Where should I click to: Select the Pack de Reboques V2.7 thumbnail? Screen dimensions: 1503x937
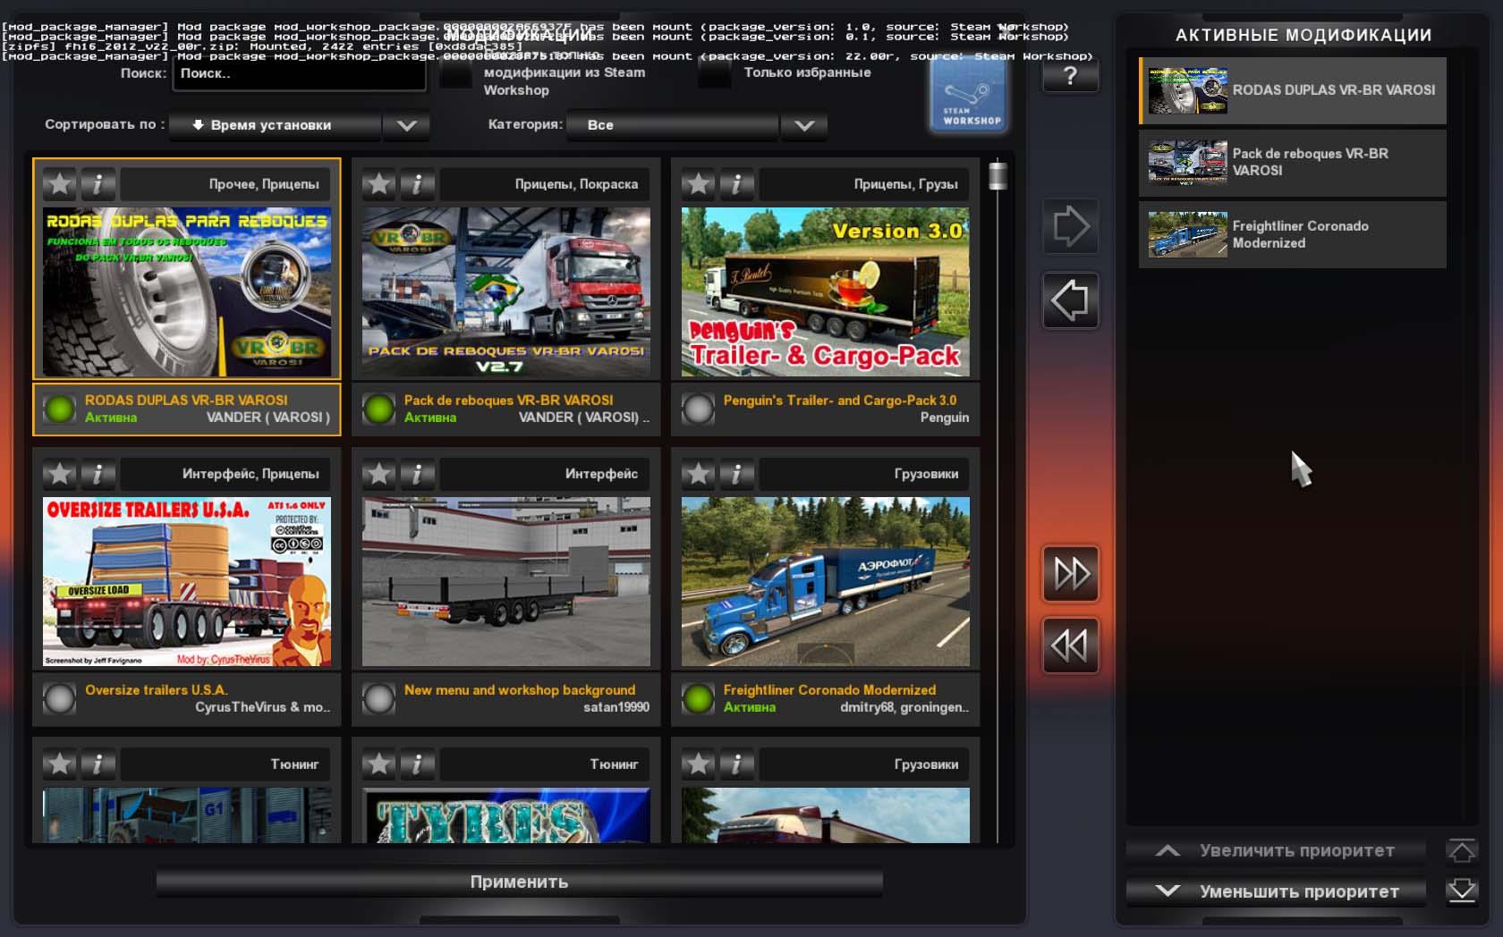coord(506,292)
